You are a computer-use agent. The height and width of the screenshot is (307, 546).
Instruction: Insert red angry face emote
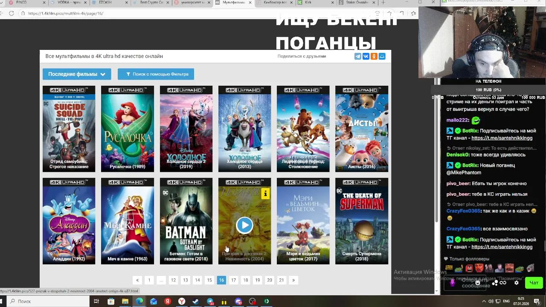click(x=469, y=268)
